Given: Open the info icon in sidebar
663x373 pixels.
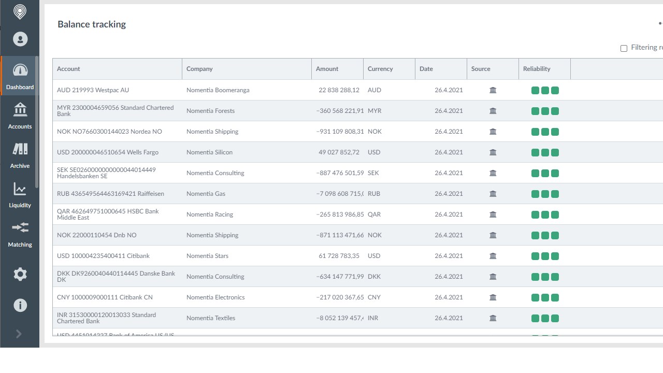Looking at the screenshot, I should 20,305.
